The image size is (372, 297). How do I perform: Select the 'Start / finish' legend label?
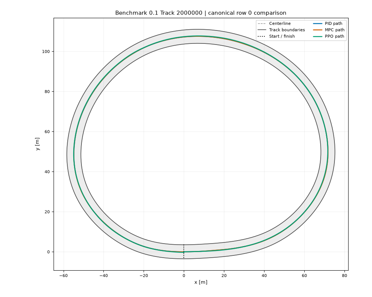[282, 36]
